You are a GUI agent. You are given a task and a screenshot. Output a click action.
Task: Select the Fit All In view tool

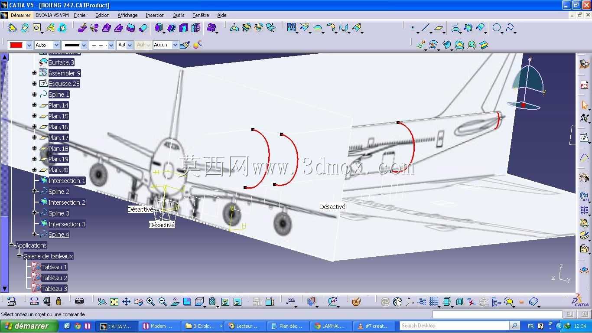(114, 302)
